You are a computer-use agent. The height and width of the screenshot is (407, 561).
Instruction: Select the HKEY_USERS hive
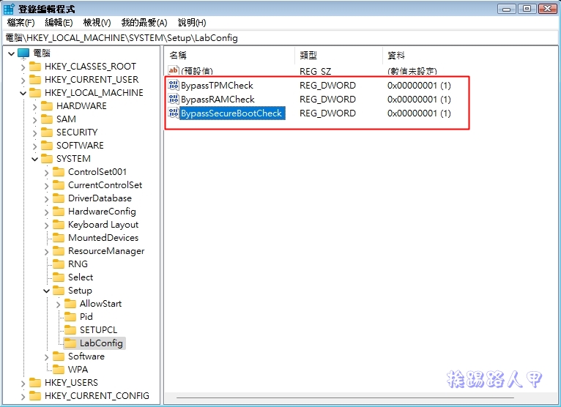coord(71,383)
